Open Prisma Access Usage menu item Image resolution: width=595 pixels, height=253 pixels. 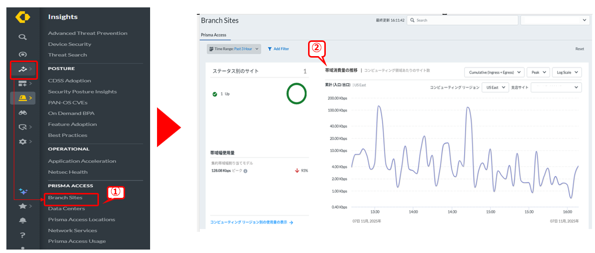pyautogui.click(x=77, y=241)
